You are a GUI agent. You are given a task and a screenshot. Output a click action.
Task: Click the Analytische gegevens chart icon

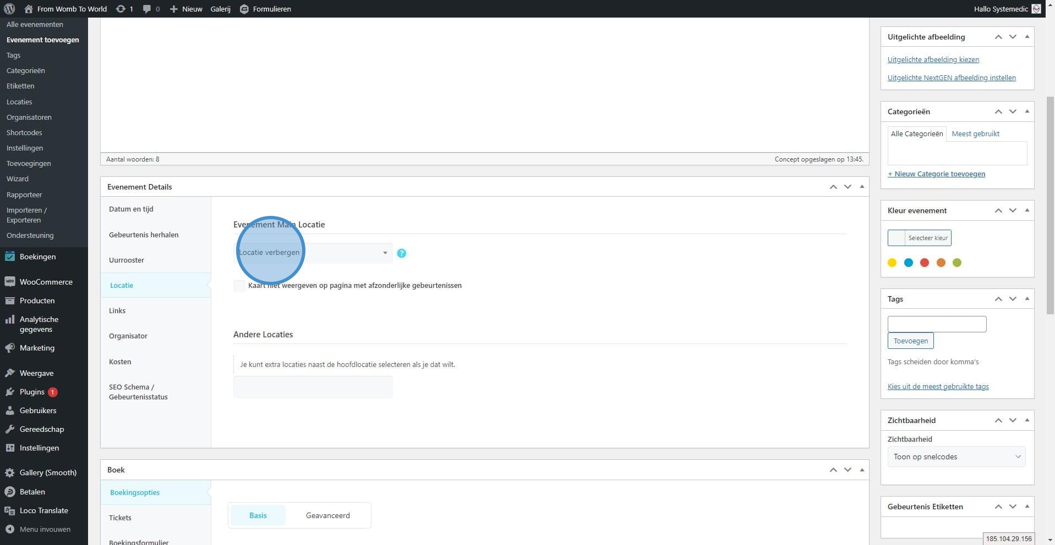(x=10, y=319)
